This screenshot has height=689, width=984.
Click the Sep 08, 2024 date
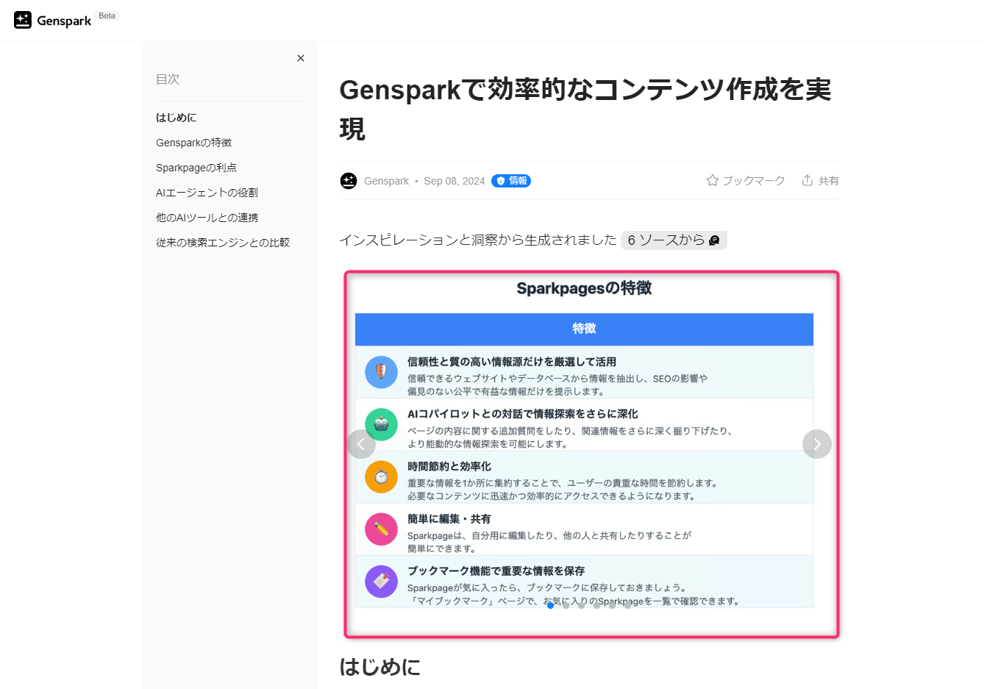(x=454, y=181)
